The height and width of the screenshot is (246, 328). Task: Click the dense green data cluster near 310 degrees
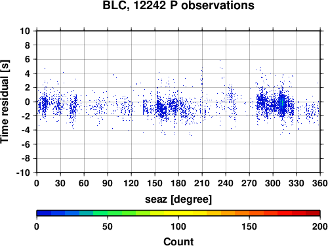282,103
